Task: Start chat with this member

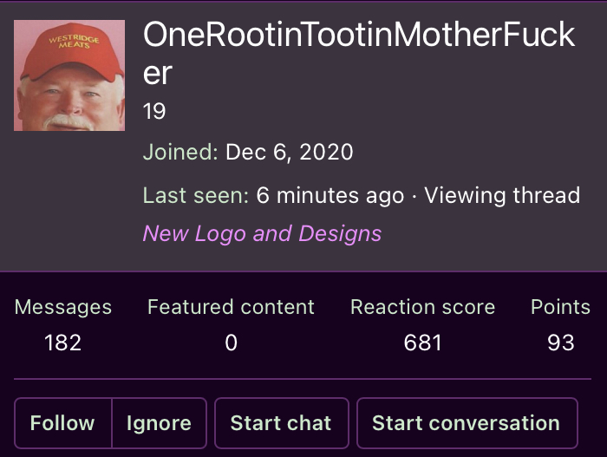Action: pos(282,423)
